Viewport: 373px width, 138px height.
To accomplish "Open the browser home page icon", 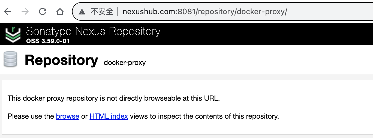I will [x=60, y=11].
